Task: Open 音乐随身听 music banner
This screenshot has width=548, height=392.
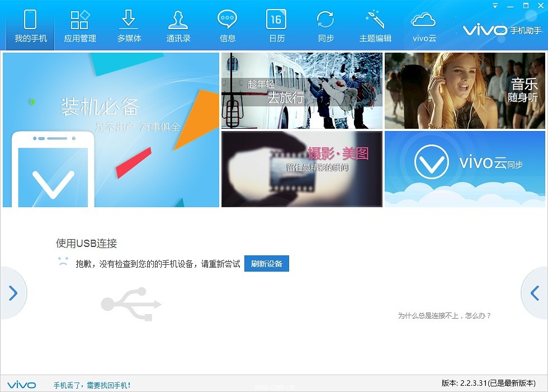Action: tap(465, 91)
